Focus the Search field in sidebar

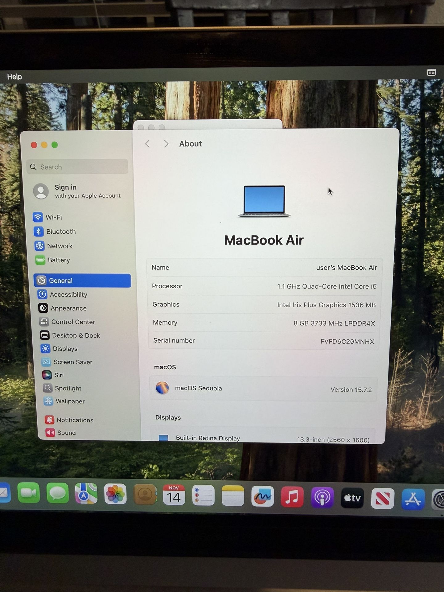click(77, 167)
